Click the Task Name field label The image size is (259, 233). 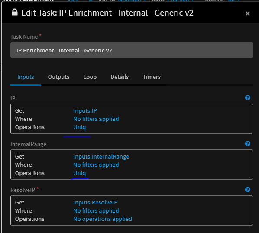(24, 37)
